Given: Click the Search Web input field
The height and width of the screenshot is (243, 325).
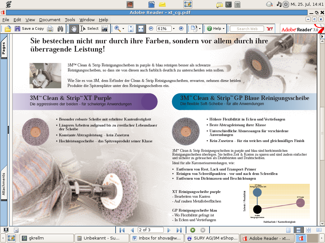Looking at the screenshot, I should point(247,28).
